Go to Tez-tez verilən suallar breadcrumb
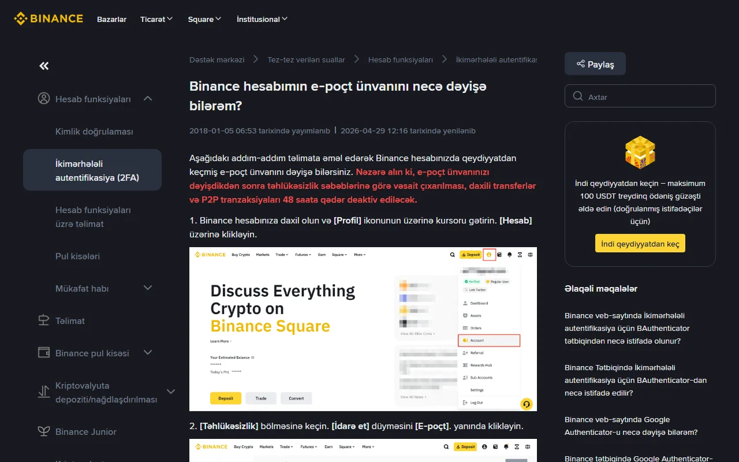The height and width of the screenshot is (462, 739). (307, 59)
